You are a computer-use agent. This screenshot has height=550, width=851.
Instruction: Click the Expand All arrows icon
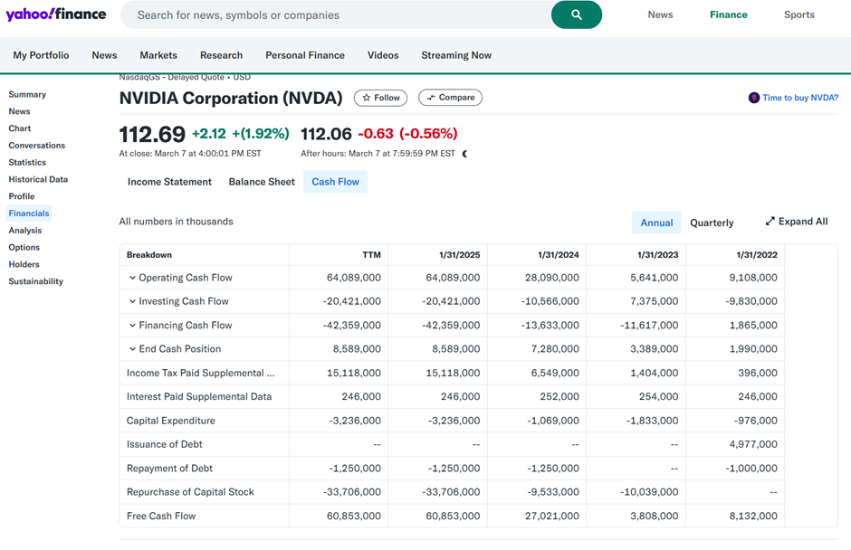(x=770, y=222)
